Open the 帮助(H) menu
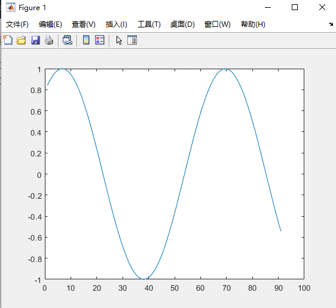This screenshot has width=336, height=308. 253,24
